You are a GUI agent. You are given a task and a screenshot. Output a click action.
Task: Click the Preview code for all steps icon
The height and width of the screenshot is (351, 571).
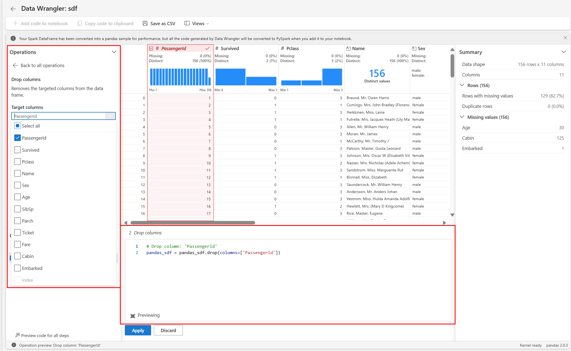18,335
